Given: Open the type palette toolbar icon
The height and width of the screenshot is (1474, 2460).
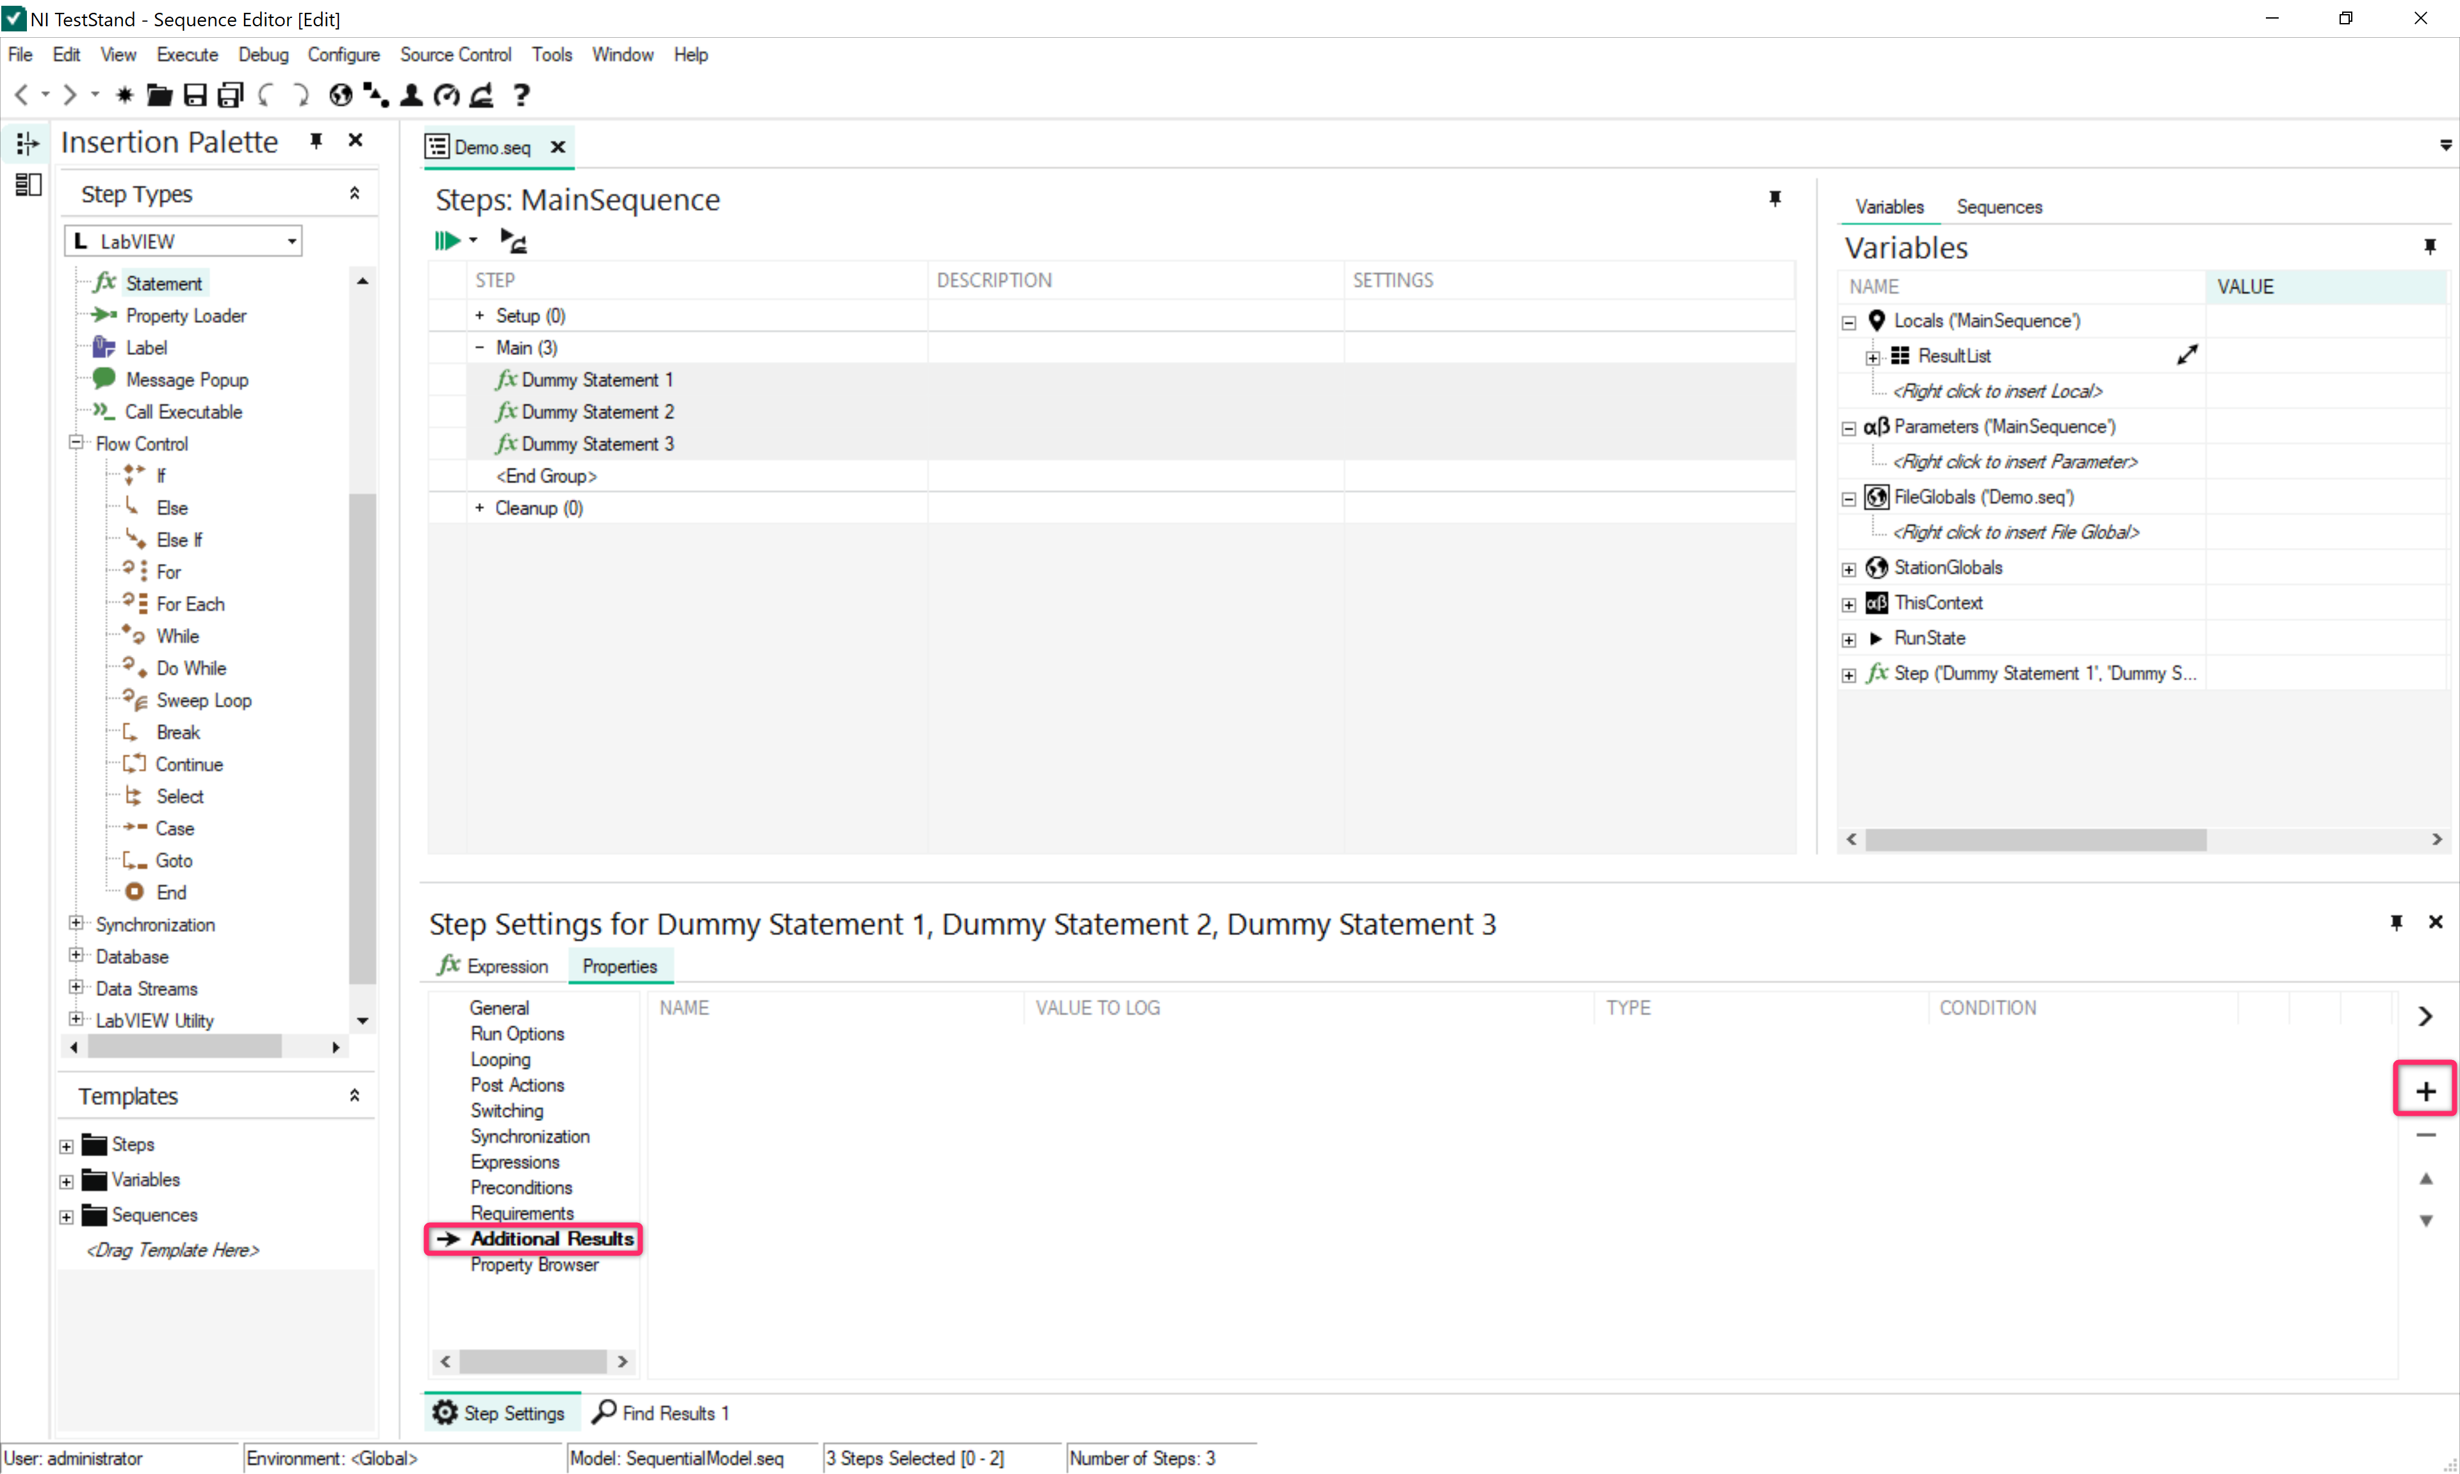Looking at the screenshot, I should (x=375, y=95).
